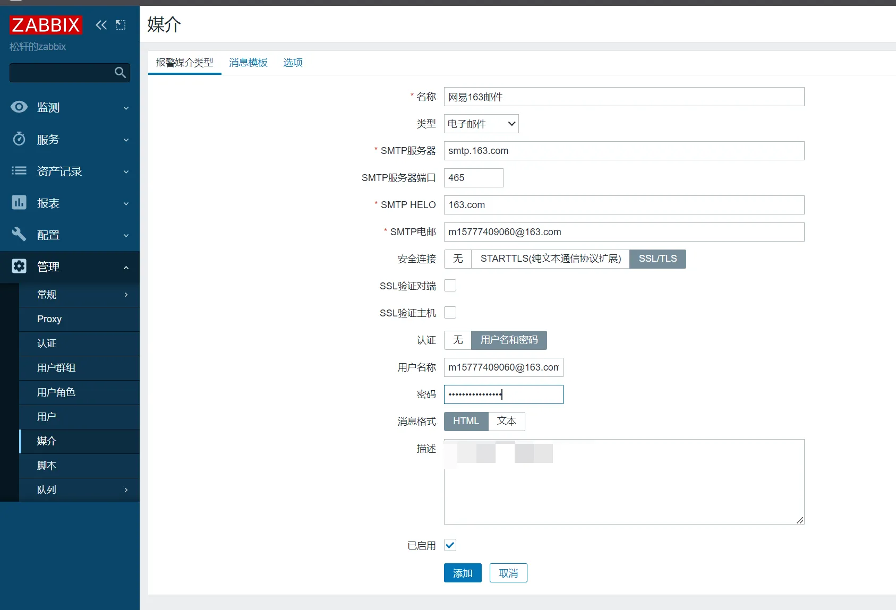The height and width of the screenshot is (610, 896).
Task: Enable the SSL验证主机 checkbox
Action: 450,313
